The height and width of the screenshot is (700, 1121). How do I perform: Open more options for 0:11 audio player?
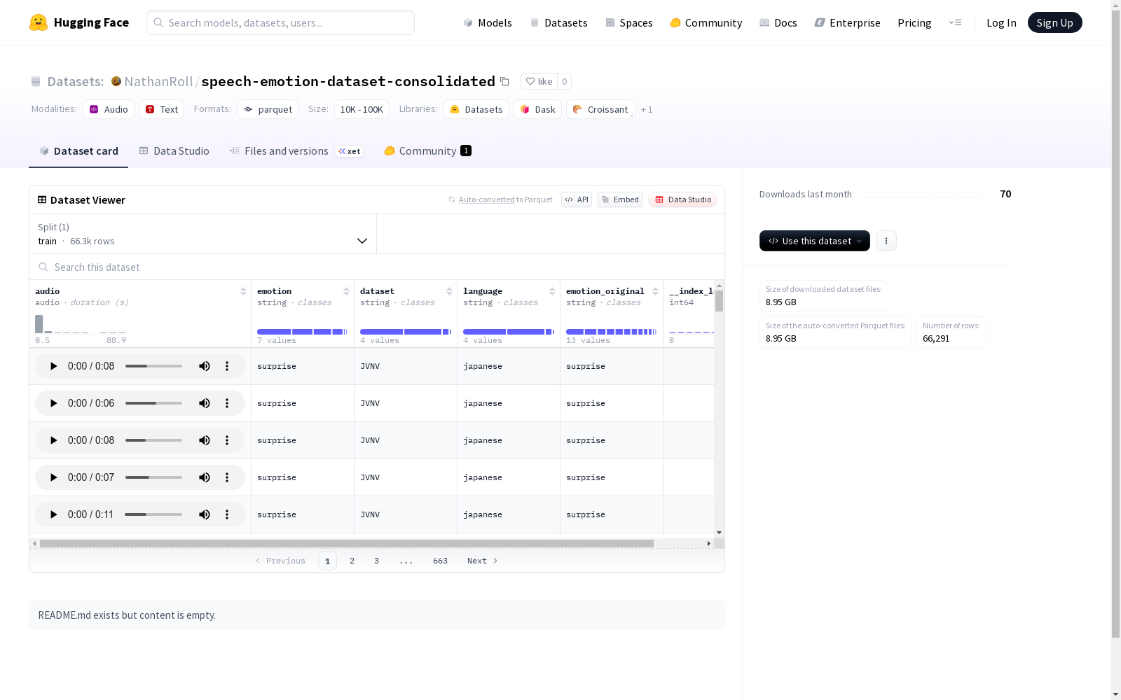pos(227,514)
